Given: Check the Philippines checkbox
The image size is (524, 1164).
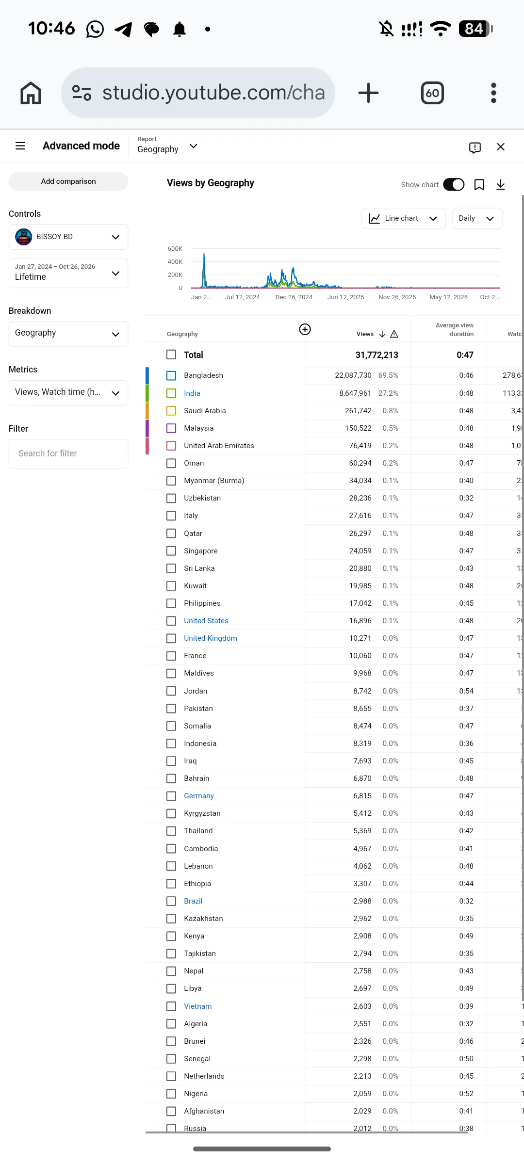Looking at the screenshot, I should pos(171,603).
